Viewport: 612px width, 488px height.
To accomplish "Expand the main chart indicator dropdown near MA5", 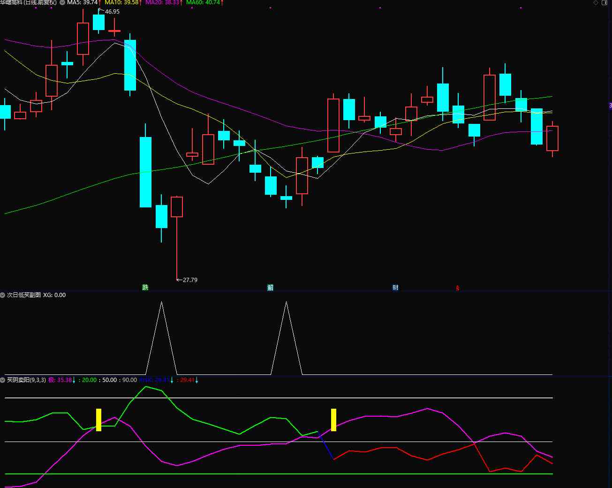I will click(62, 3).
